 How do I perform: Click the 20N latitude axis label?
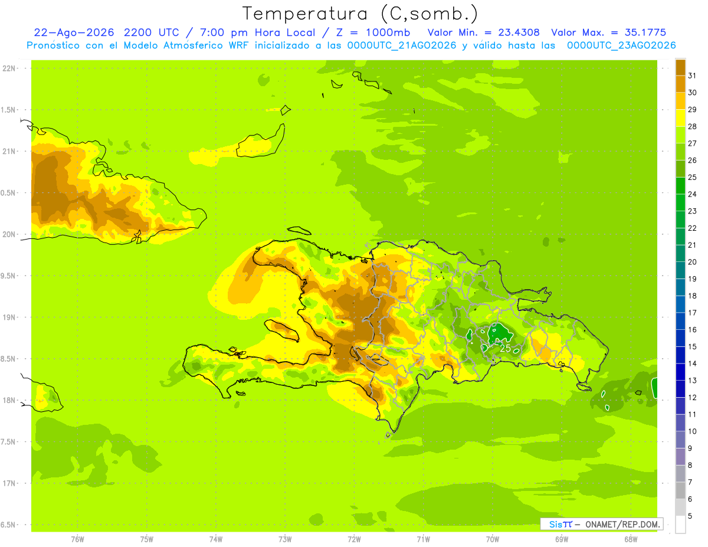(x=9, y=234)
